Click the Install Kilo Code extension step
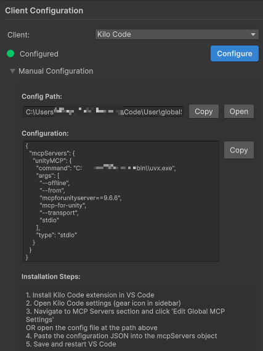The width and height of the screenshot is (263, 351). (x=90, y=295)
